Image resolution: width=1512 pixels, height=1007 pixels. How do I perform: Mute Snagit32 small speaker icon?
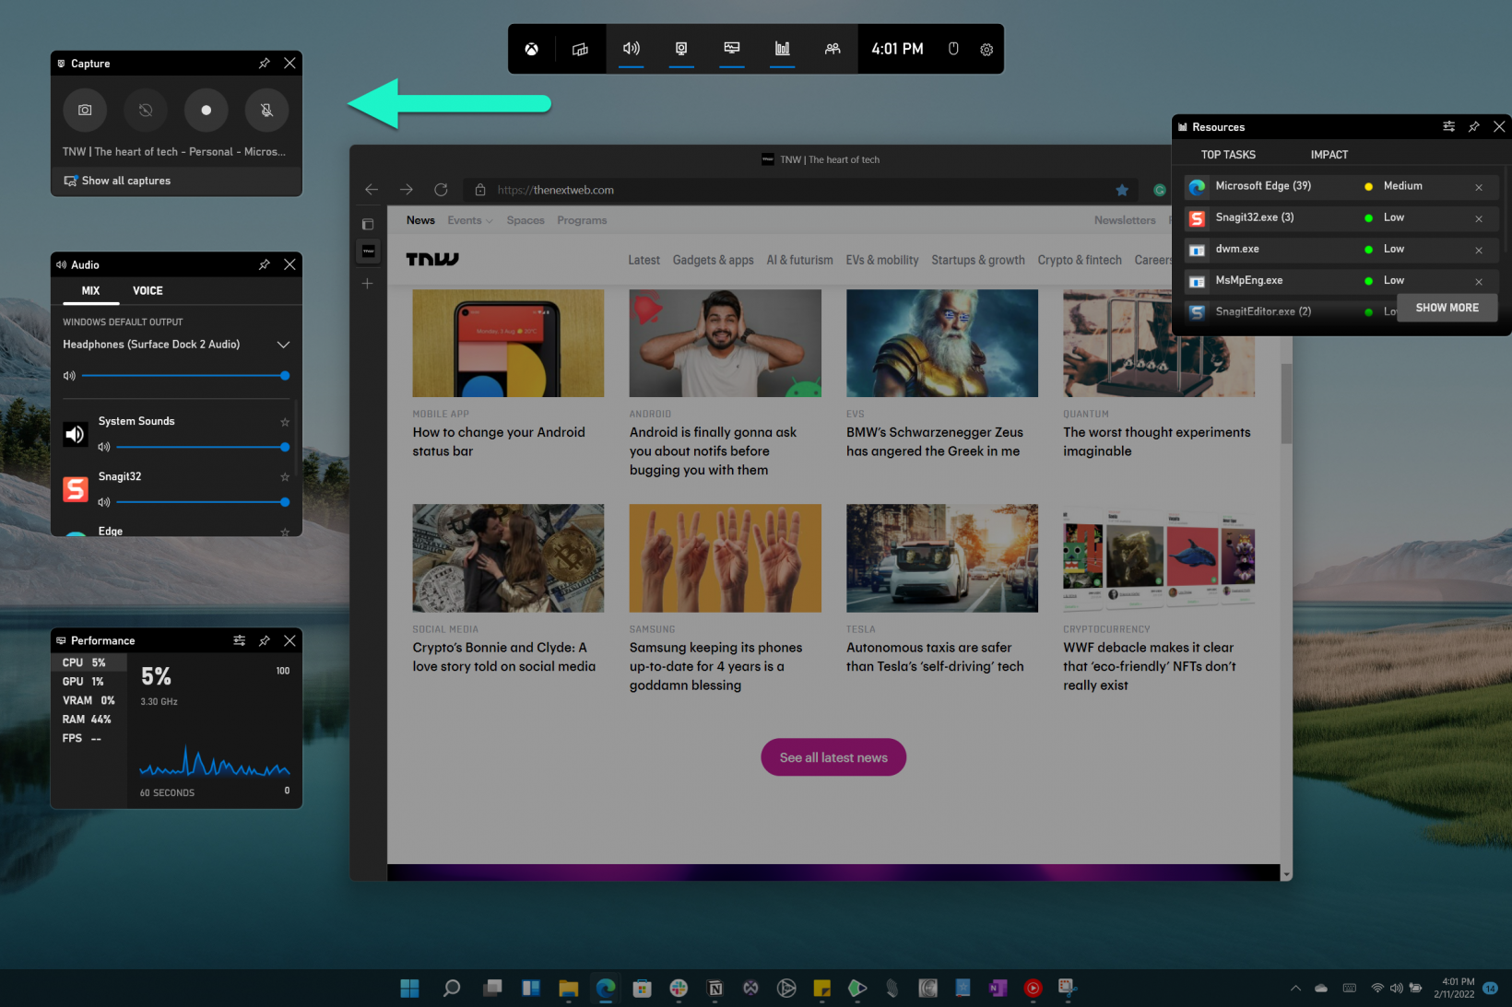[x=104, y=502]
